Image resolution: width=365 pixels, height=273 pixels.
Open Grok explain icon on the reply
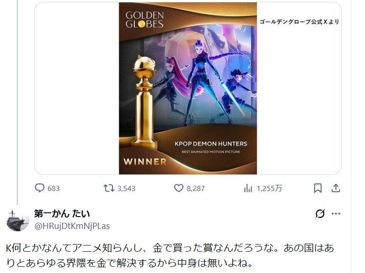(x=320, y=214)
